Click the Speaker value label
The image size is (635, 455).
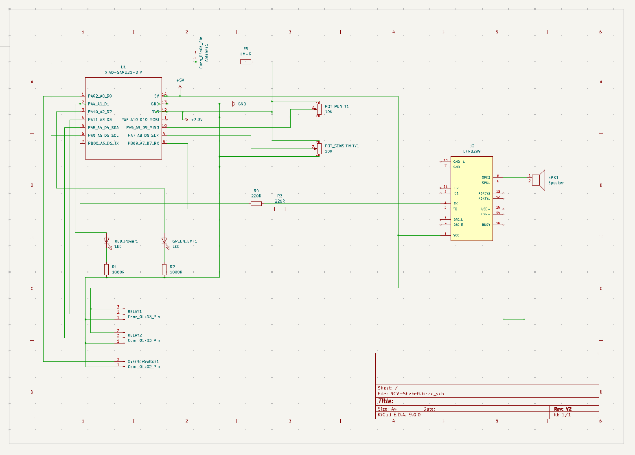tap(556, 183)
